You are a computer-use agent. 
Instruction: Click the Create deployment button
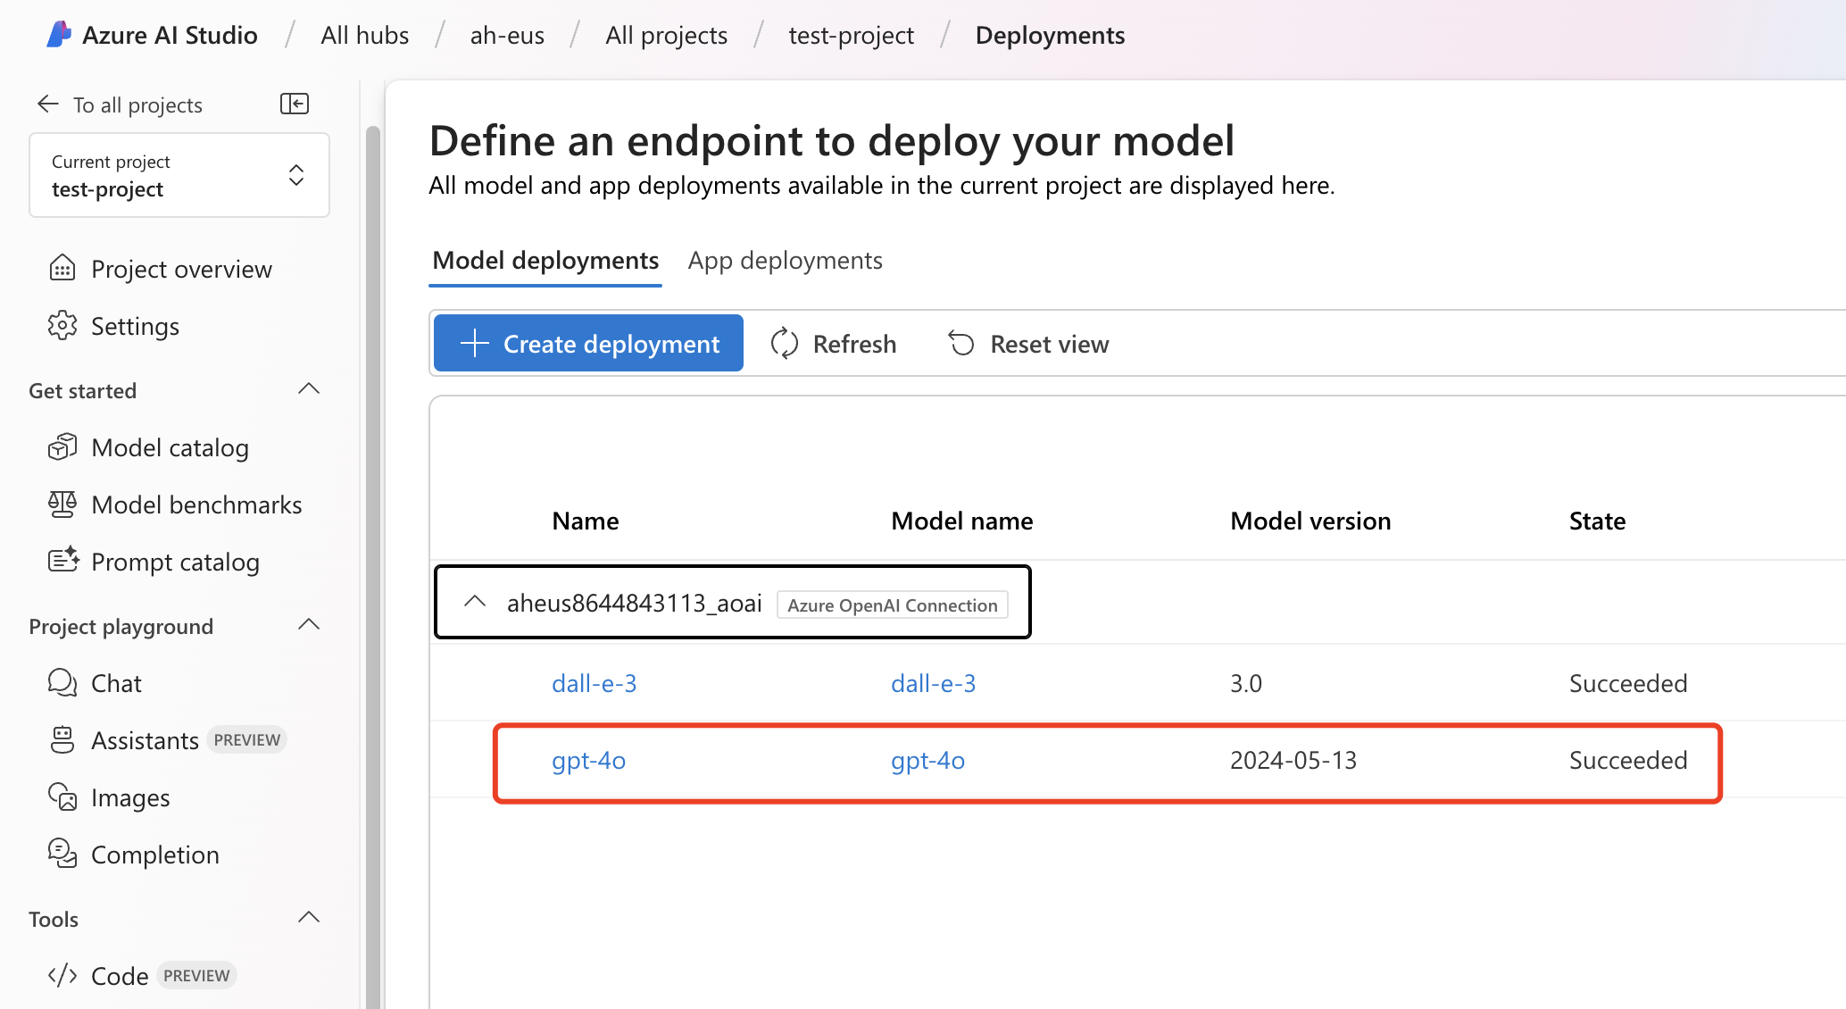588,343
